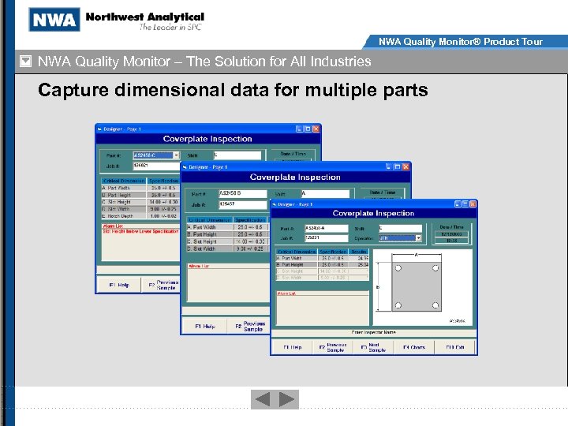Select Job # field in front window
This screenshot has width=568, height=426.
pyautogui.click(x=327, y=238)
